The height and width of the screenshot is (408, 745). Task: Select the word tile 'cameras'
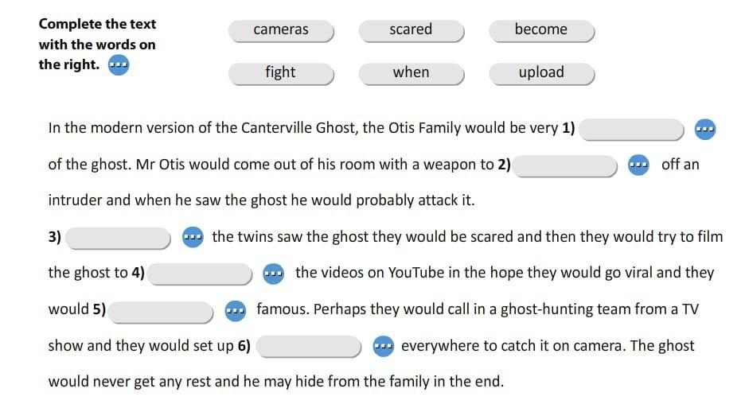pyautogui.click(x=281, y=30)
